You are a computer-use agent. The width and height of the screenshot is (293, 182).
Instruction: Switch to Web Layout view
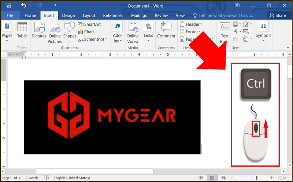point(223,178)
